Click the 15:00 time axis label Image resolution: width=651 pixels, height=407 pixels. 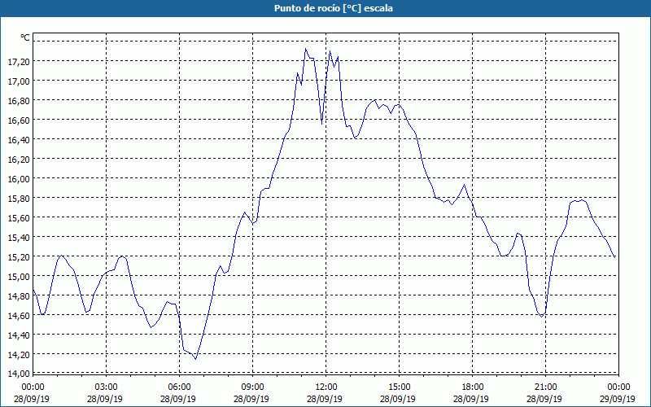(399, 387)
